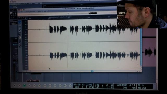Select the Pointer tool in Arrange toolbox
Screen dimensions: 167x94
pyautogui.click(x=11, y=13)
